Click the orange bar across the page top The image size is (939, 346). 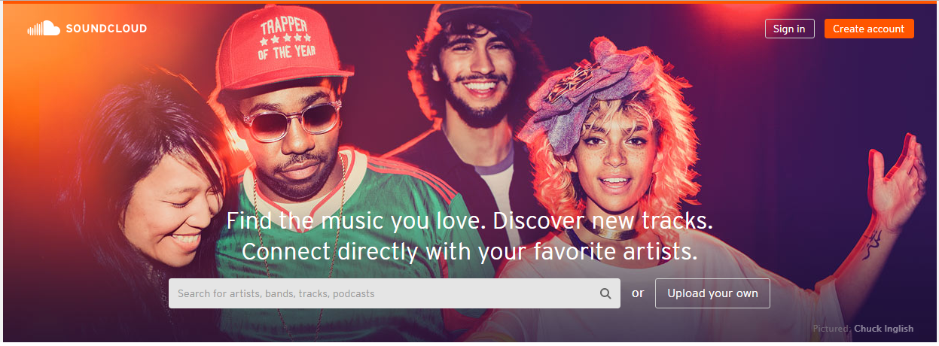coord(469,2)
